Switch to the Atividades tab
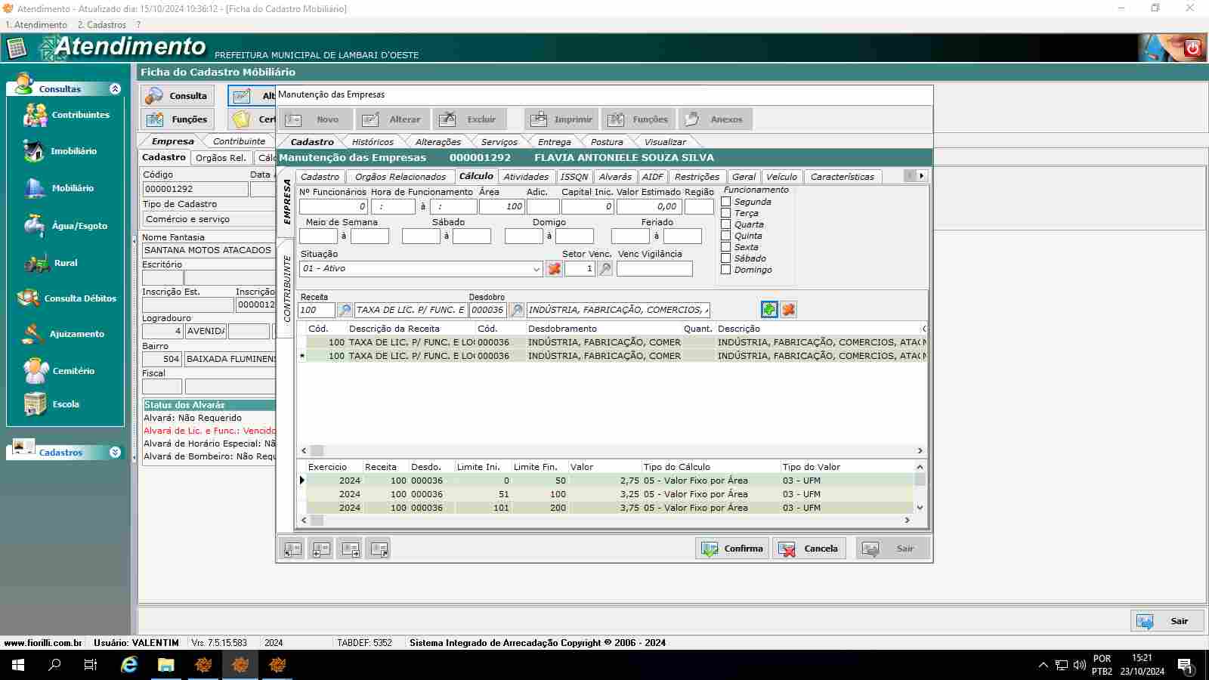The image size is (1209, 680). pyautogui.click(x=526, y=177)
